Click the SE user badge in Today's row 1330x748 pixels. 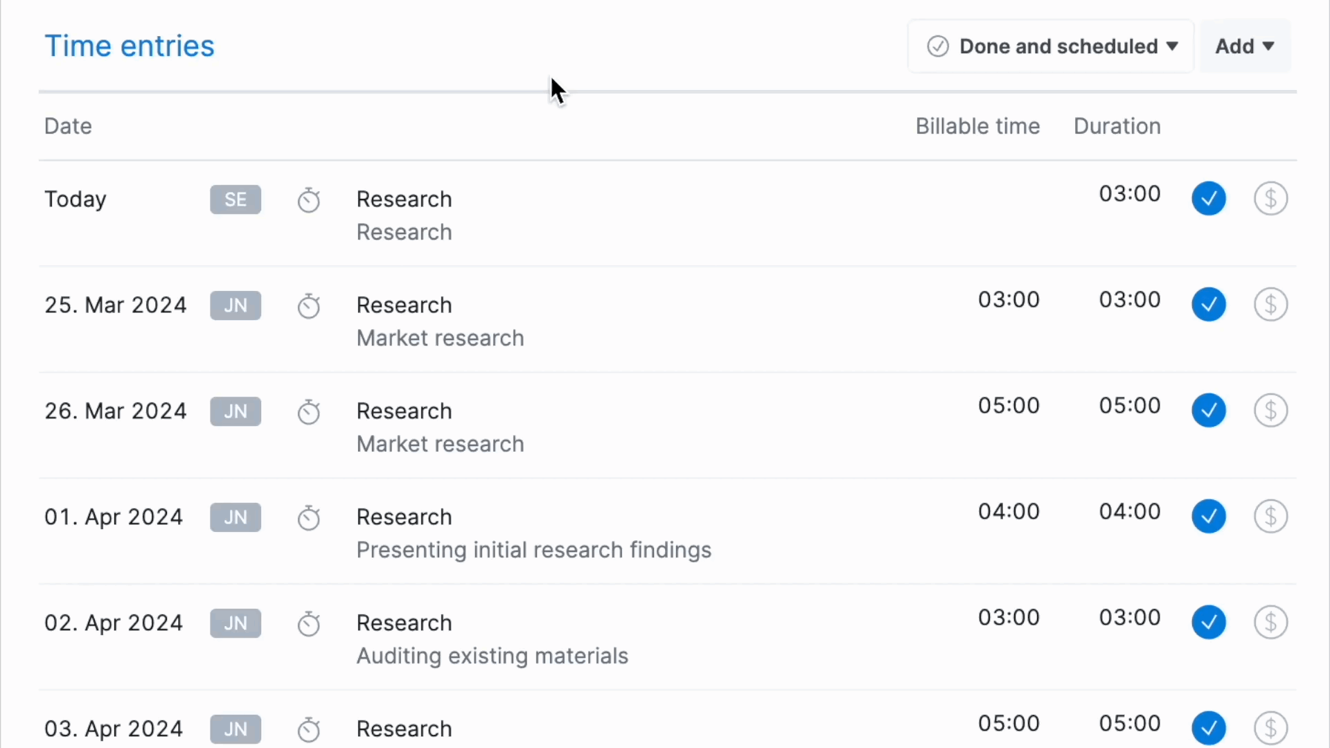(236, 199)
